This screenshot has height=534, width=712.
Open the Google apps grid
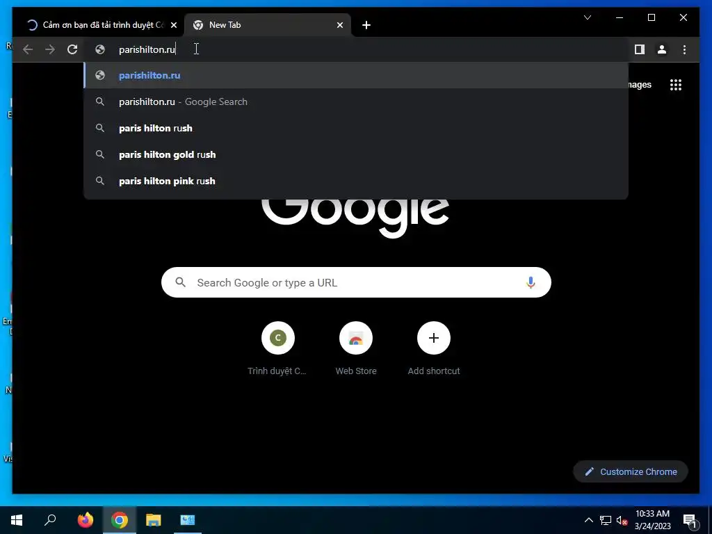[x=676, y=85]
